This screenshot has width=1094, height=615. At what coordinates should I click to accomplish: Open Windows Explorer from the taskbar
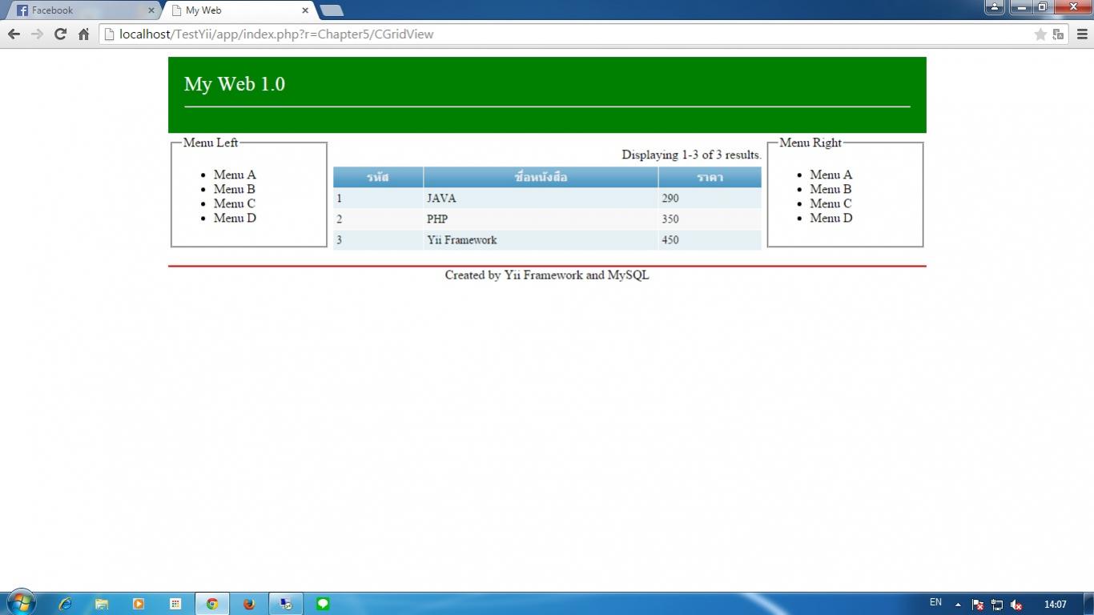[102, 604]
